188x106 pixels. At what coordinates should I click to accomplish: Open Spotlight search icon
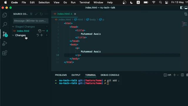pyautogui.click(x=160, y=2)
